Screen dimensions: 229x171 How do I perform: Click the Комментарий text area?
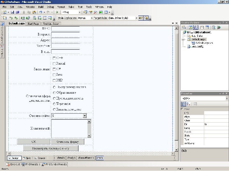[x=69, y=128]
